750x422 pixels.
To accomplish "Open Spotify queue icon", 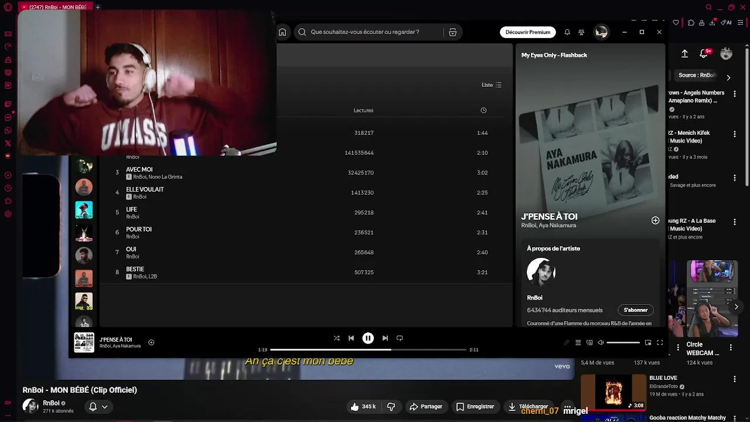I will click(x=578, y=342).
